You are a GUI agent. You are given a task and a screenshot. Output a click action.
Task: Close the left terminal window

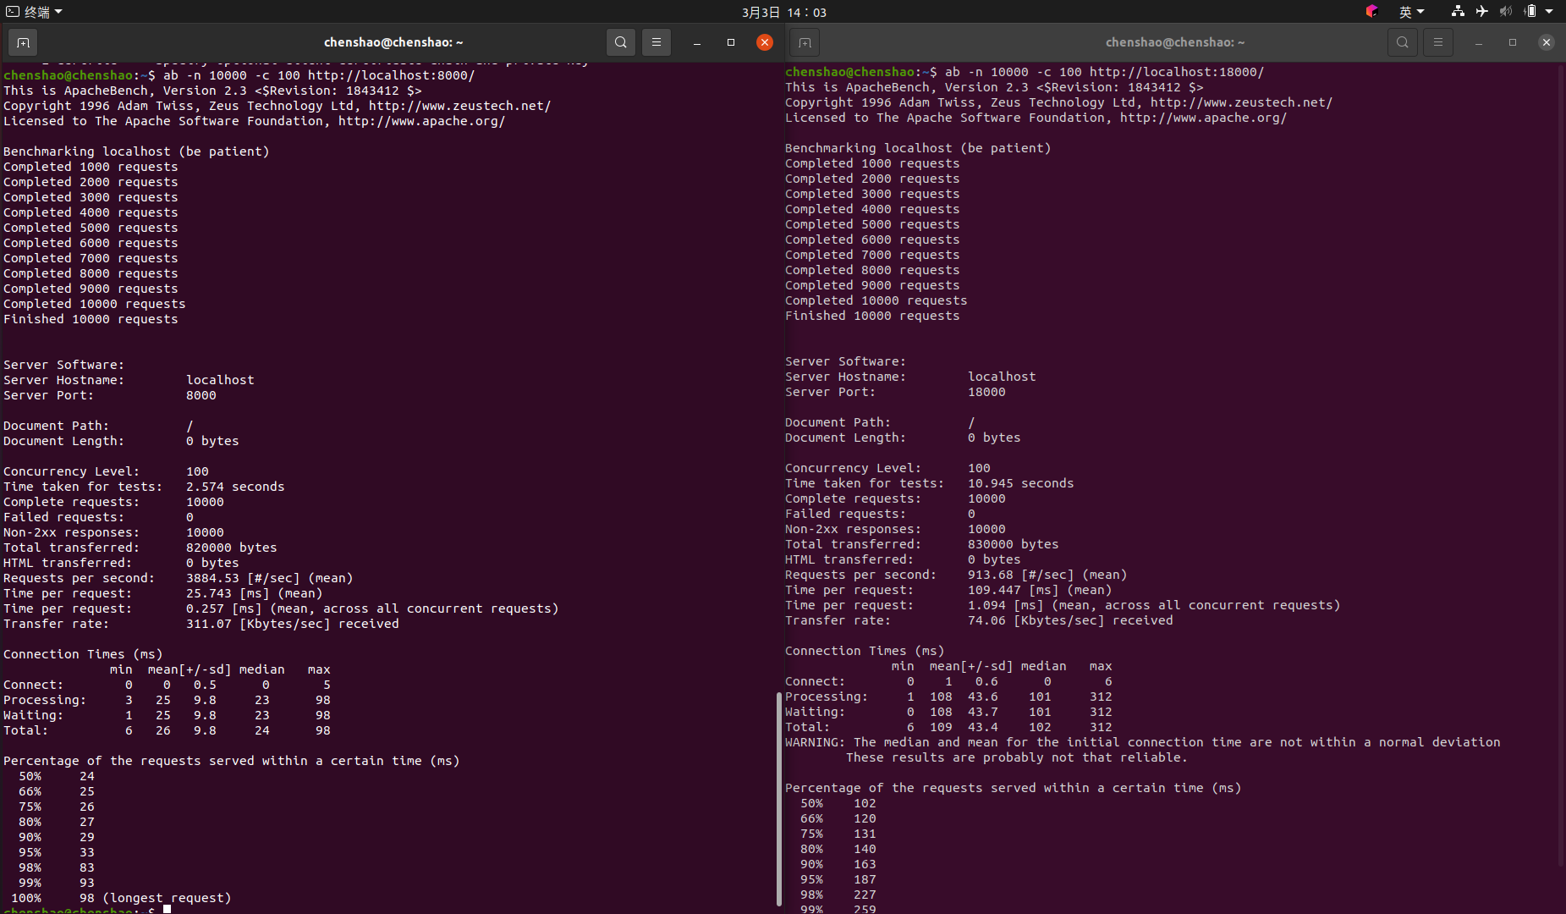pyautogui.click(x=765, y=42)
